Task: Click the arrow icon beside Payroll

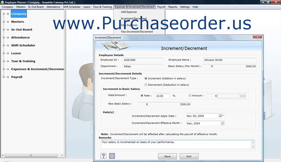Action: (x=8, y=77)
